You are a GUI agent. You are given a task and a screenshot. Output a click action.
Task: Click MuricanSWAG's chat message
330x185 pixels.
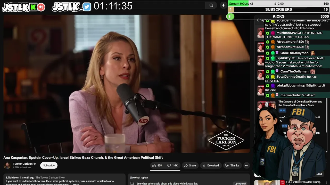point(297,35)
